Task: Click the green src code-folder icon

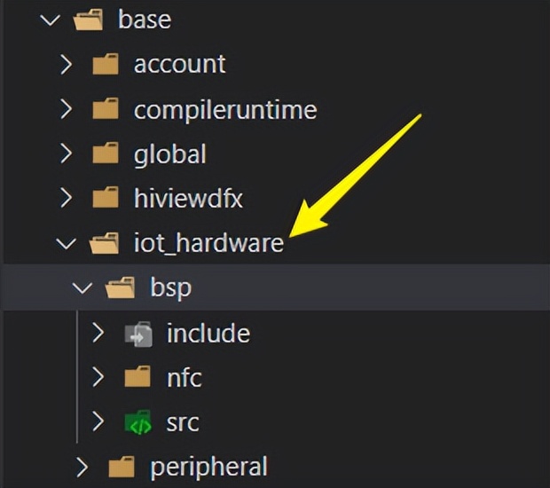Action: (x=137, y=422)
